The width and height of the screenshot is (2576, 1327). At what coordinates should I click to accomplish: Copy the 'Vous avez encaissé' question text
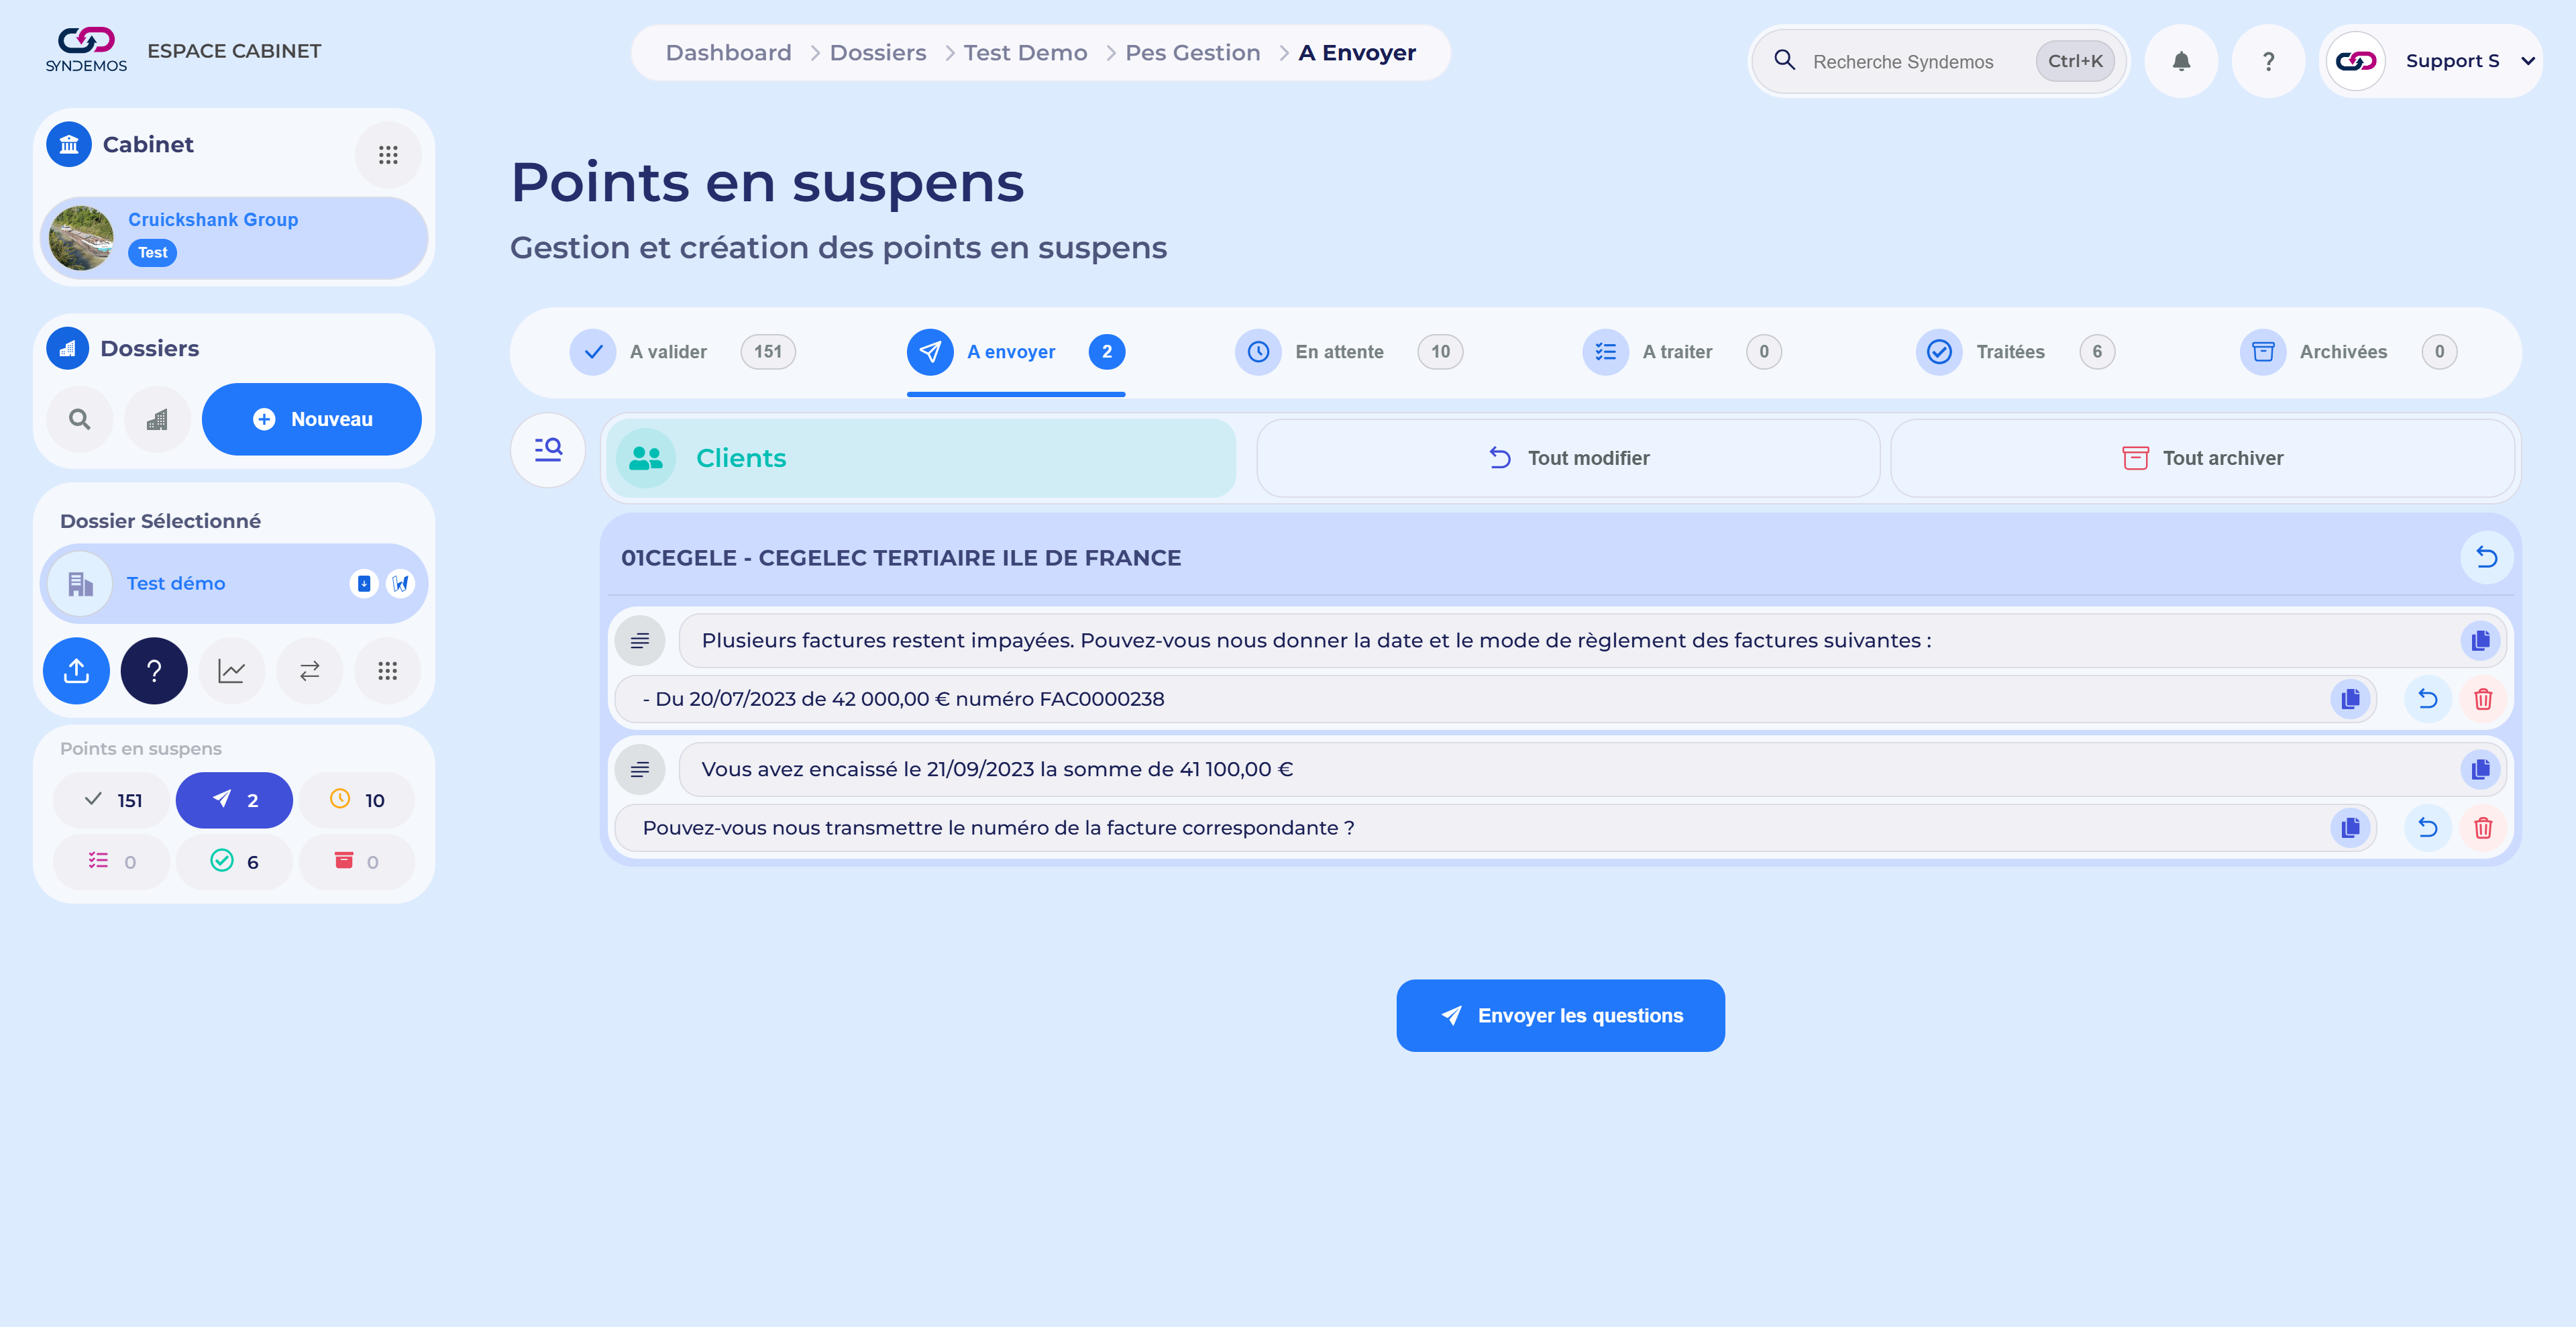click(2480, 769)
